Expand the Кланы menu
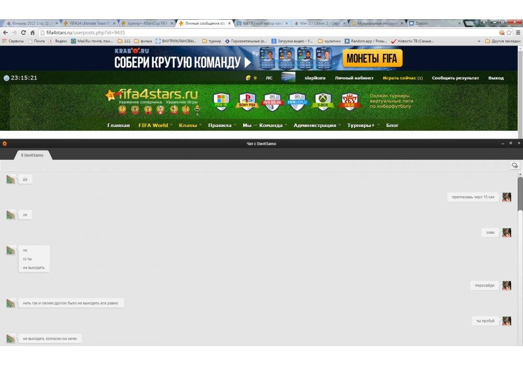 (190, 125)
